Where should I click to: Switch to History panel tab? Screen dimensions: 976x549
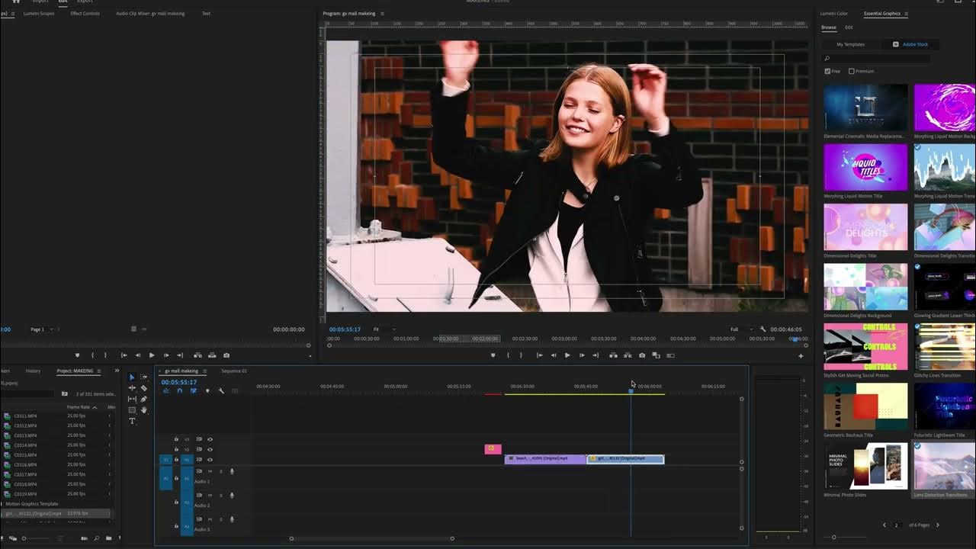tap(33, 371)
